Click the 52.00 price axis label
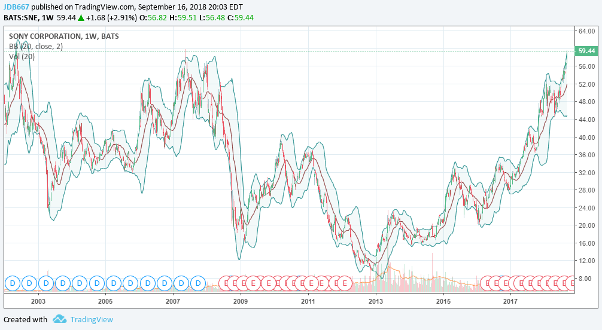The height and width of the screenshot is (330, 602). pos(586,84)
